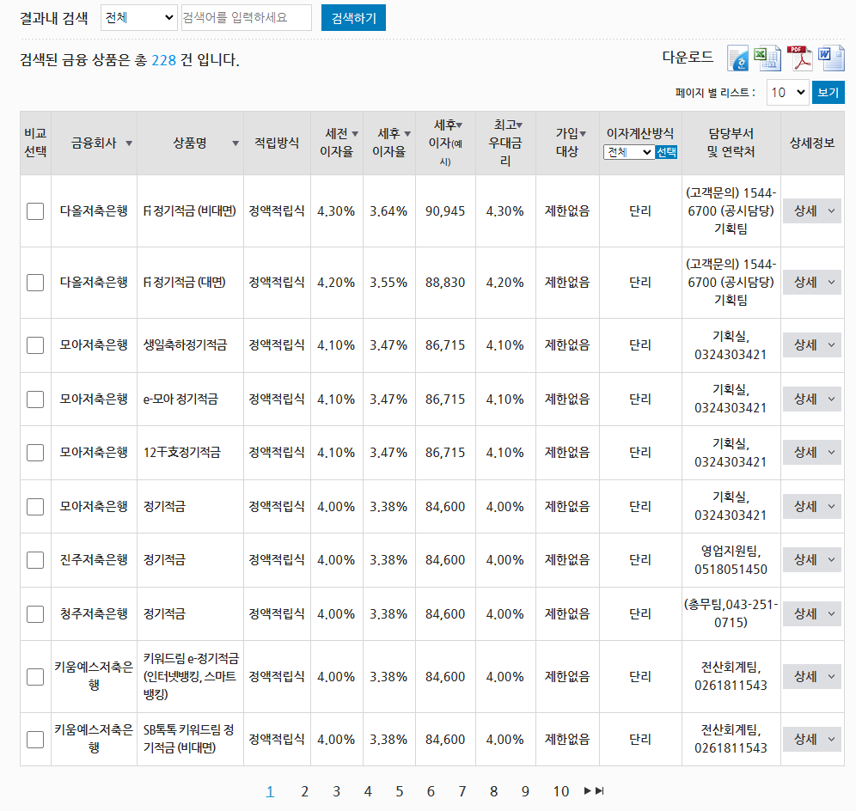Open the 전체 search scope dropdown
The height and width of the screenshot is (811, 856).
(139, 18)
